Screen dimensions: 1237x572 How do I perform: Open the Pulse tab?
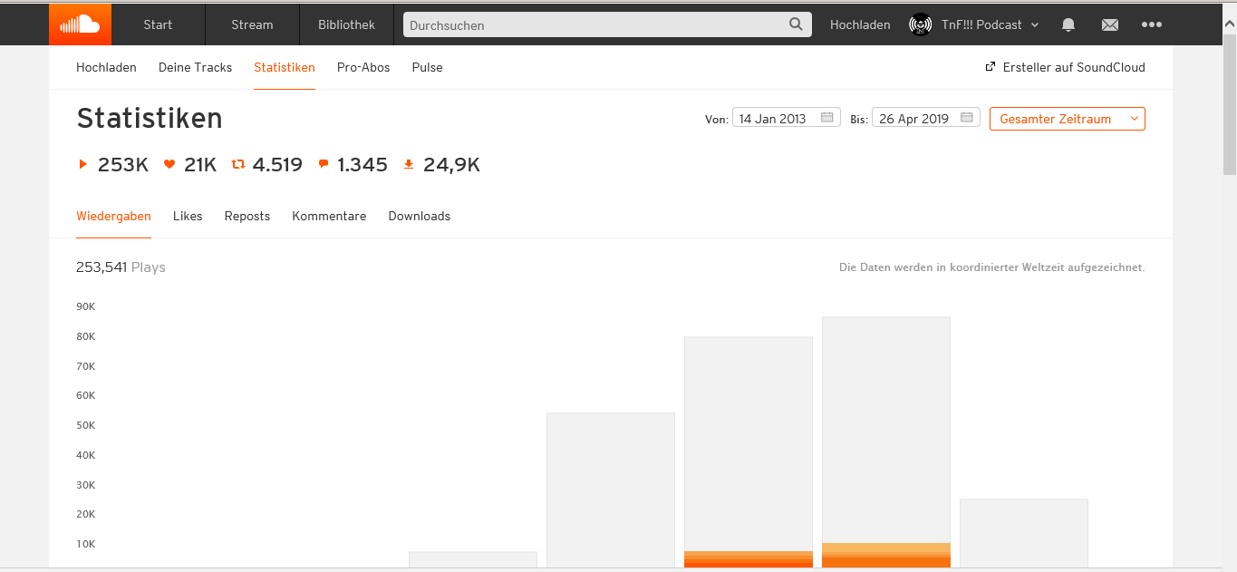[427, 67]
